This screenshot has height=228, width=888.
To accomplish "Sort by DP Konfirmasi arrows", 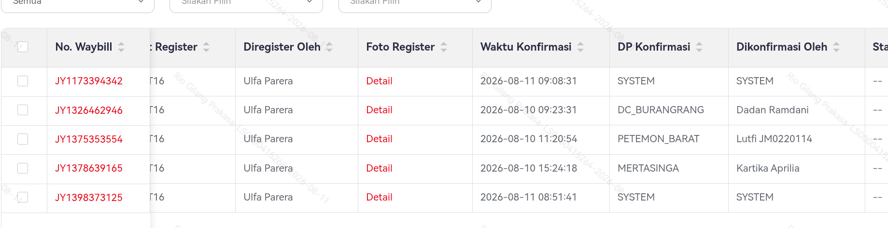I will point(699,47).
